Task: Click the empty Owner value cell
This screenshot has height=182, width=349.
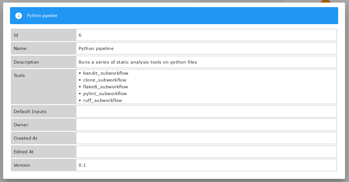Action: (x=207, y=125)
